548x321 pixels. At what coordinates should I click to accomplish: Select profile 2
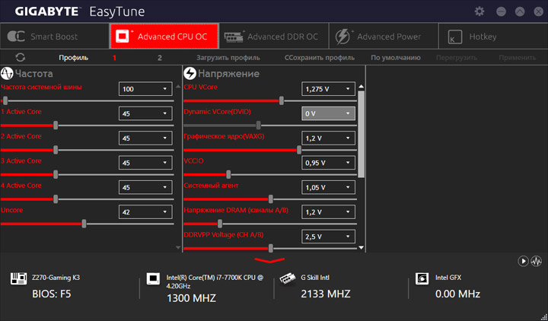tap(160, 58)
